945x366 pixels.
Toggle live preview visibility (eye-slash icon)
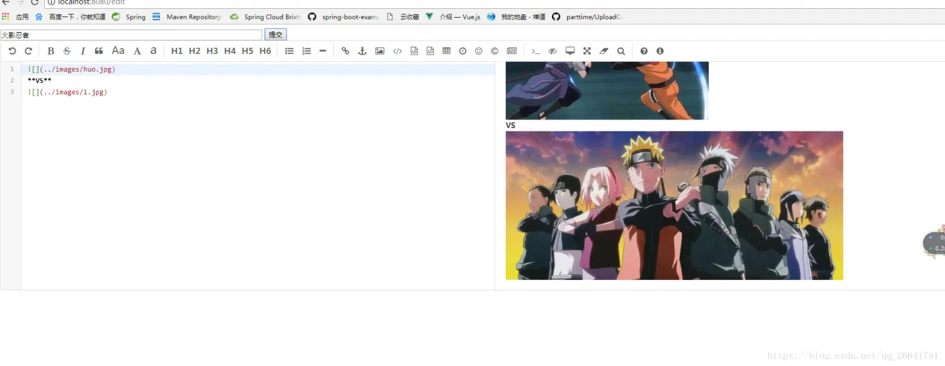tap(553, 51)
